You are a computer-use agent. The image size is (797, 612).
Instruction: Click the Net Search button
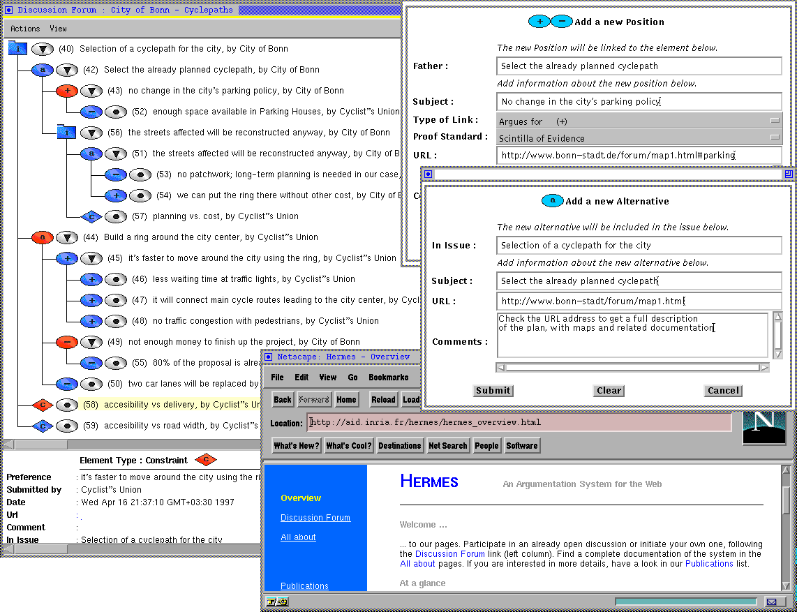[x=448, y=446]
